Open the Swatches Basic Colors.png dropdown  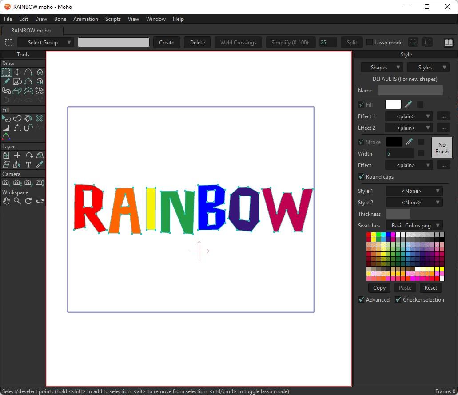(x=414, y=225)
